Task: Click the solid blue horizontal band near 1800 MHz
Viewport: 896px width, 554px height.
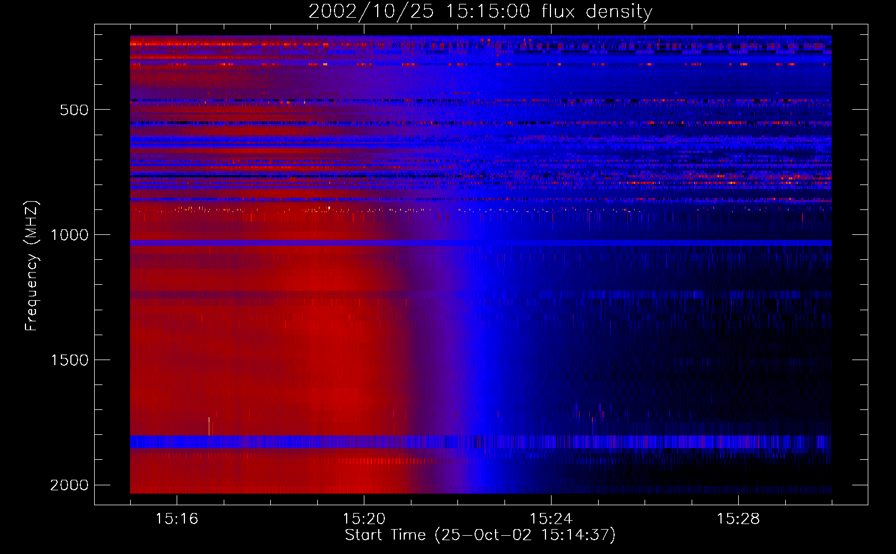Action: tap(481, 442)
